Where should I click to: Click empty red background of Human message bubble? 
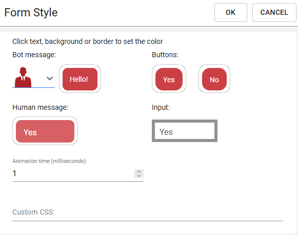point(57,131)
